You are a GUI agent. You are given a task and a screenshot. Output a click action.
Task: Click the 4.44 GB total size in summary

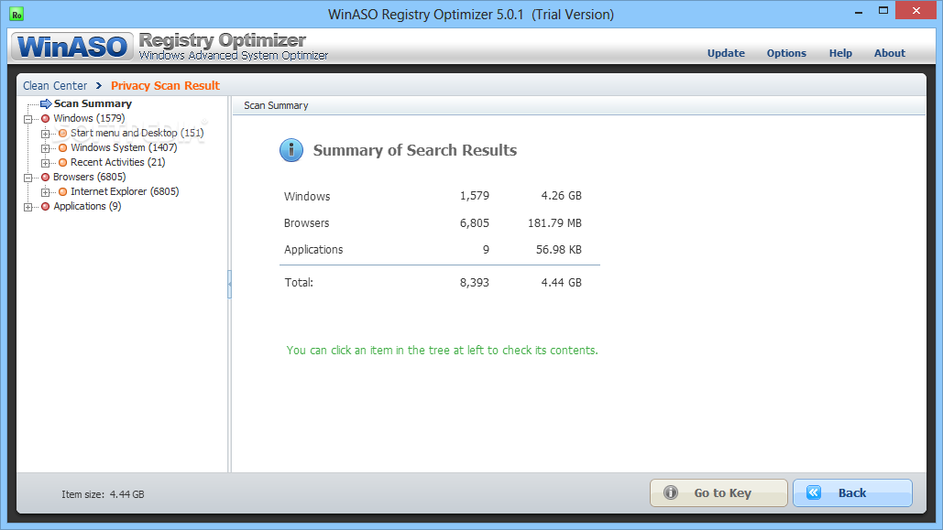coord(561,283)
